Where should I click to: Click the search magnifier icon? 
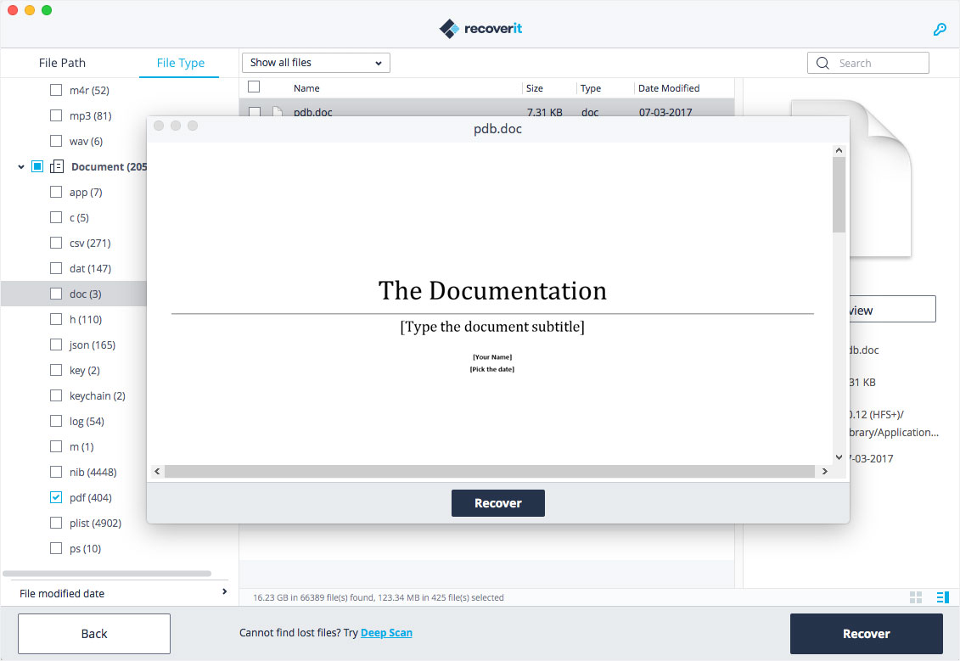click(822, 63)
